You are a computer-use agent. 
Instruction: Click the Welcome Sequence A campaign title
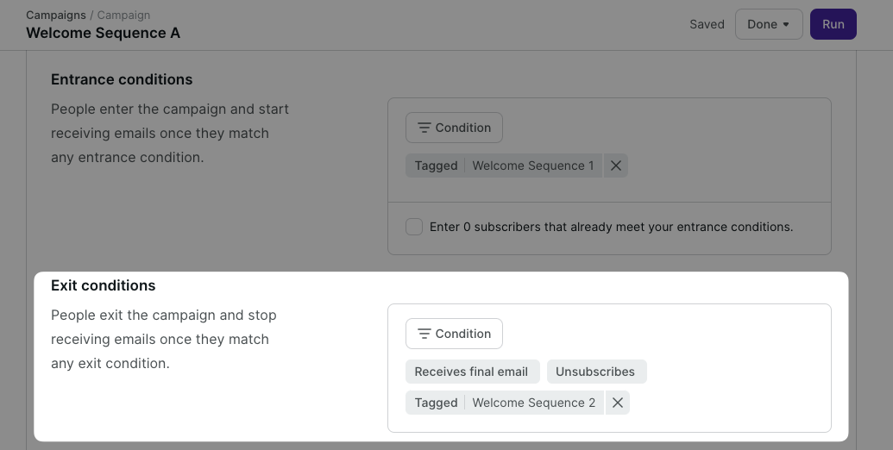pyautogui.click(x=104, y=33)
